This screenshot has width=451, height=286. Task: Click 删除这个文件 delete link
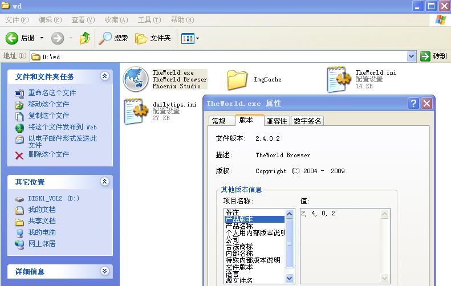[x=48, y=154]
